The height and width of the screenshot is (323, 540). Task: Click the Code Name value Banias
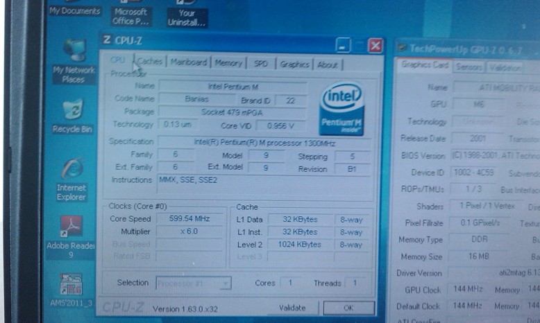point(196,99)
